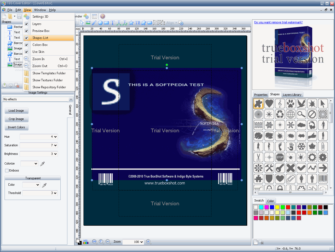Image resolution: width=335 pixels, height=252 pixels.
Task: Select the cyan color swatch
Action: point(261,207)
